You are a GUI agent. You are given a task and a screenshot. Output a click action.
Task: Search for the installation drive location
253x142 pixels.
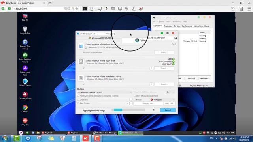pos(164,84)
